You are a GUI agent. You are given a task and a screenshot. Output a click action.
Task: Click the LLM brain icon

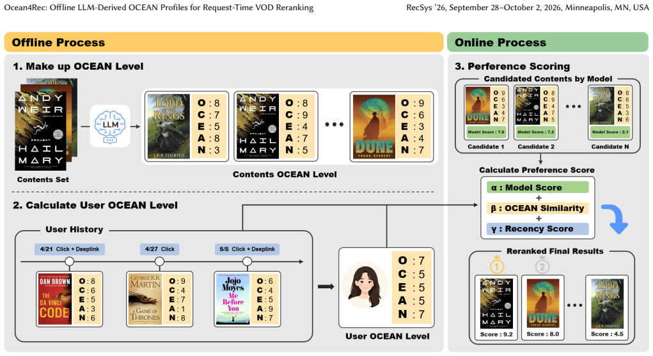(x=110, y=126)
